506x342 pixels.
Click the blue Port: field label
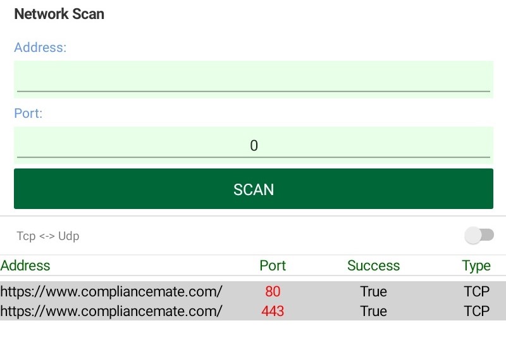(28, 114)
